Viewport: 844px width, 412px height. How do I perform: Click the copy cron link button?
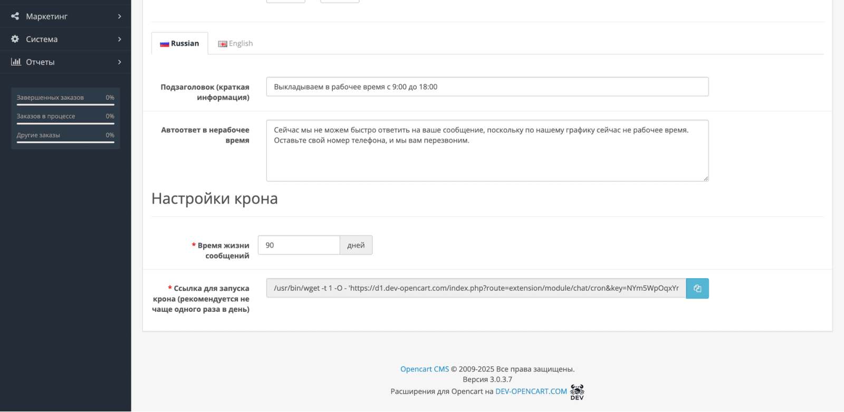point(697,288)
